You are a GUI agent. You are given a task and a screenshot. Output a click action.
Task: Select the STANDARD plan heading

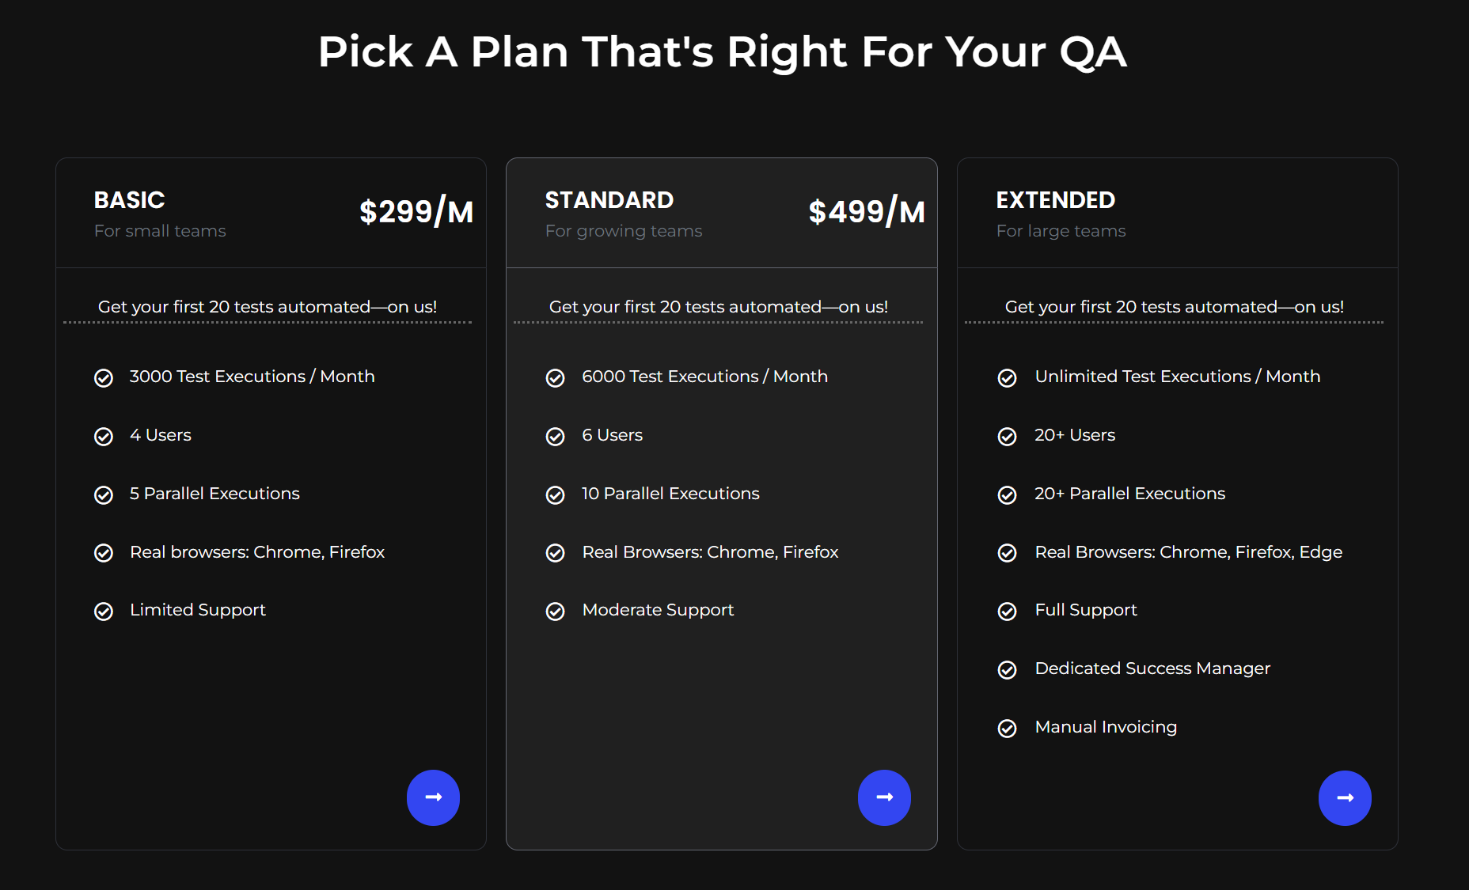609,200
